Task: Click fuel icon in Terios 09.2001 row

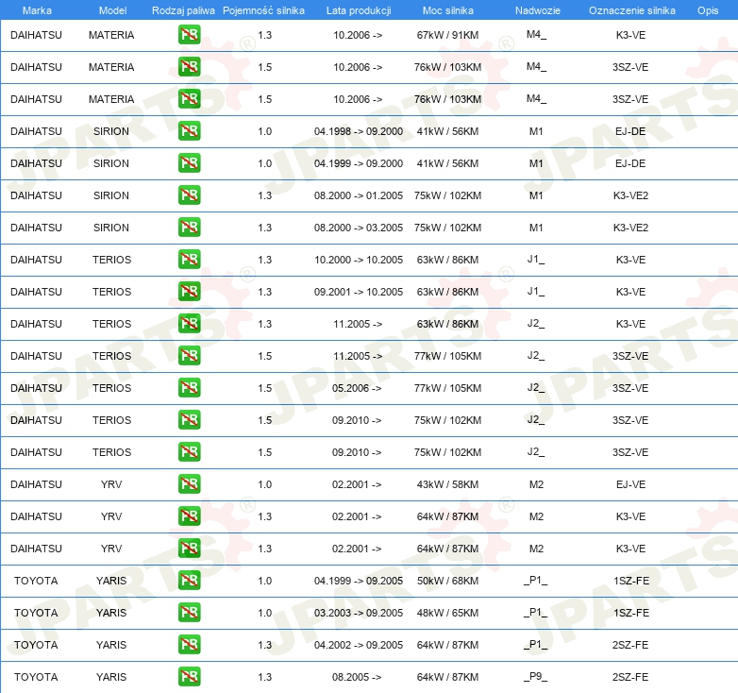Action: pos(189,292)
